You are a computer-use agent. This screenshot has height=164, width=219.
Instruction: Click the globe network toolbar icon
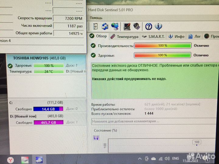pyautogui.click(x=115, y=26)
